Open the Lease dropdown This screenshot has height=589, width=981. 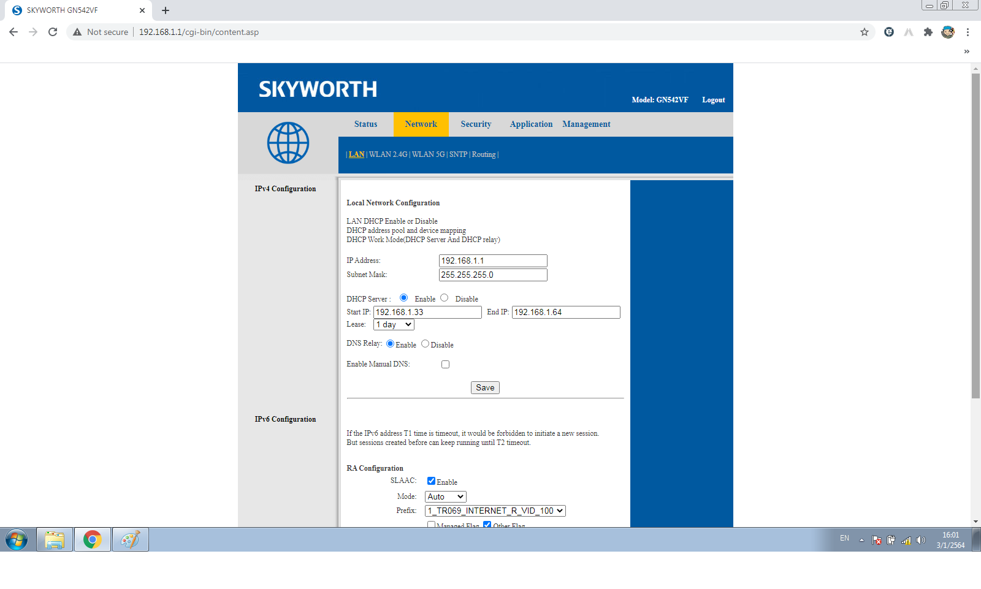click(394, 325)
